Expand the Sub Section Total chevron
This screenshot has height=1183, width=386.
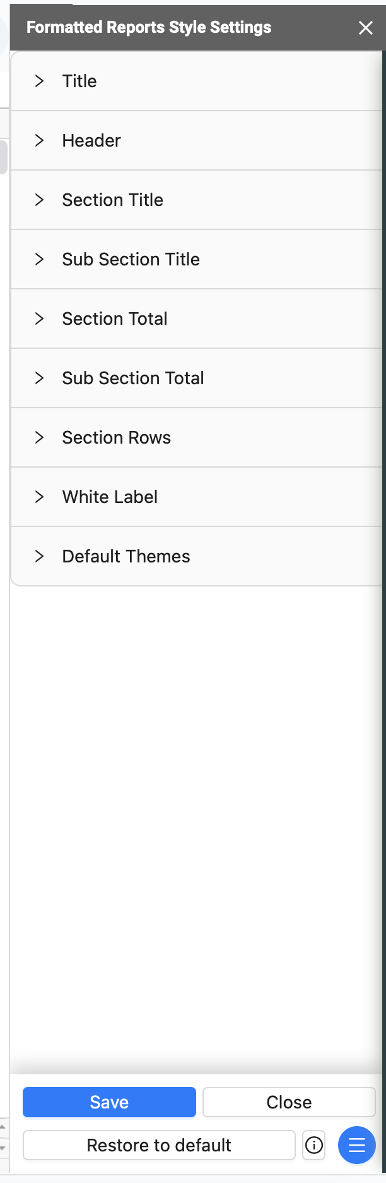(39, 378)
